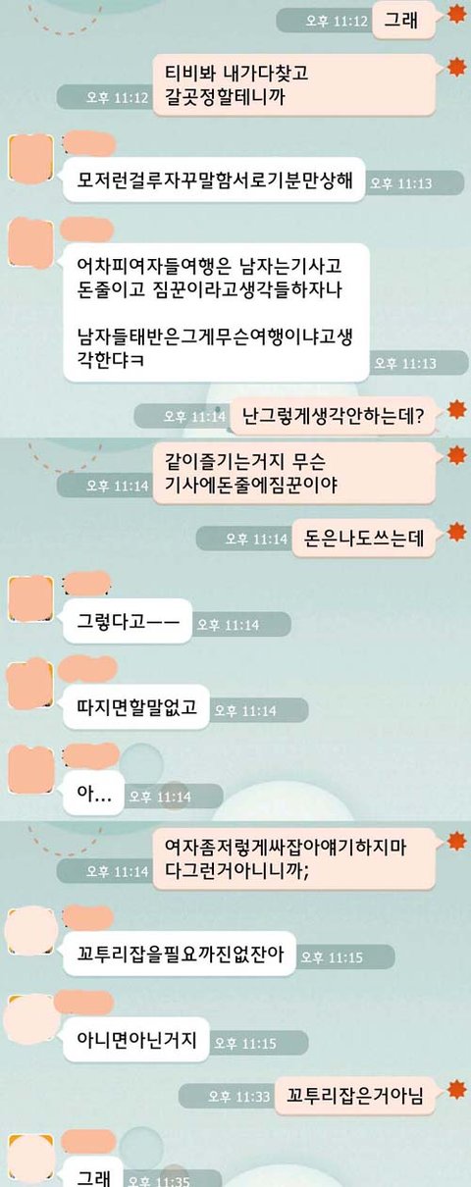Image resolution: width=471 pixels, height=1187 pixels.
Task: Select the starburst icon beside '꼬투리잡은거아님' message
Action: click(456, 1089)
